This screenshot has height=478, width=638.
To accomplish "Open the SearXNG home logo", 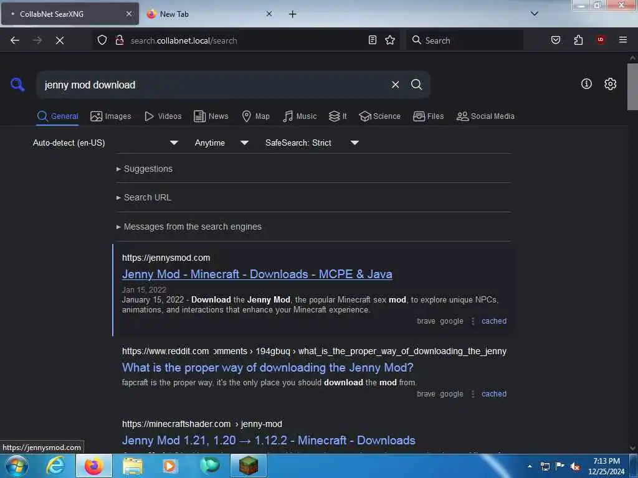I will (x=17, y=85).
